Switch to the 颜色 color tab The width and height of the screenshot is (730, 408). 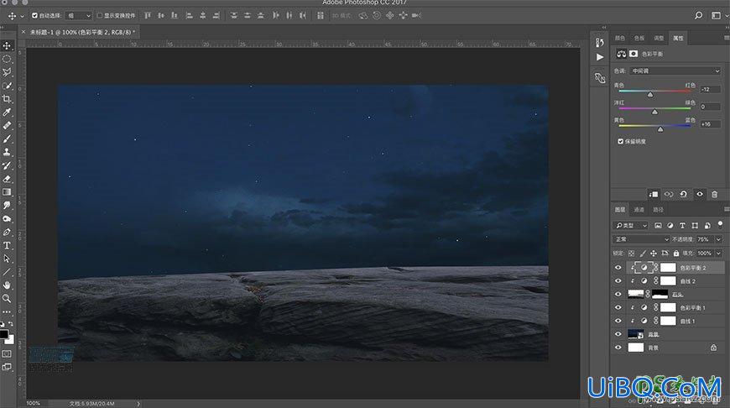(620, 38)
